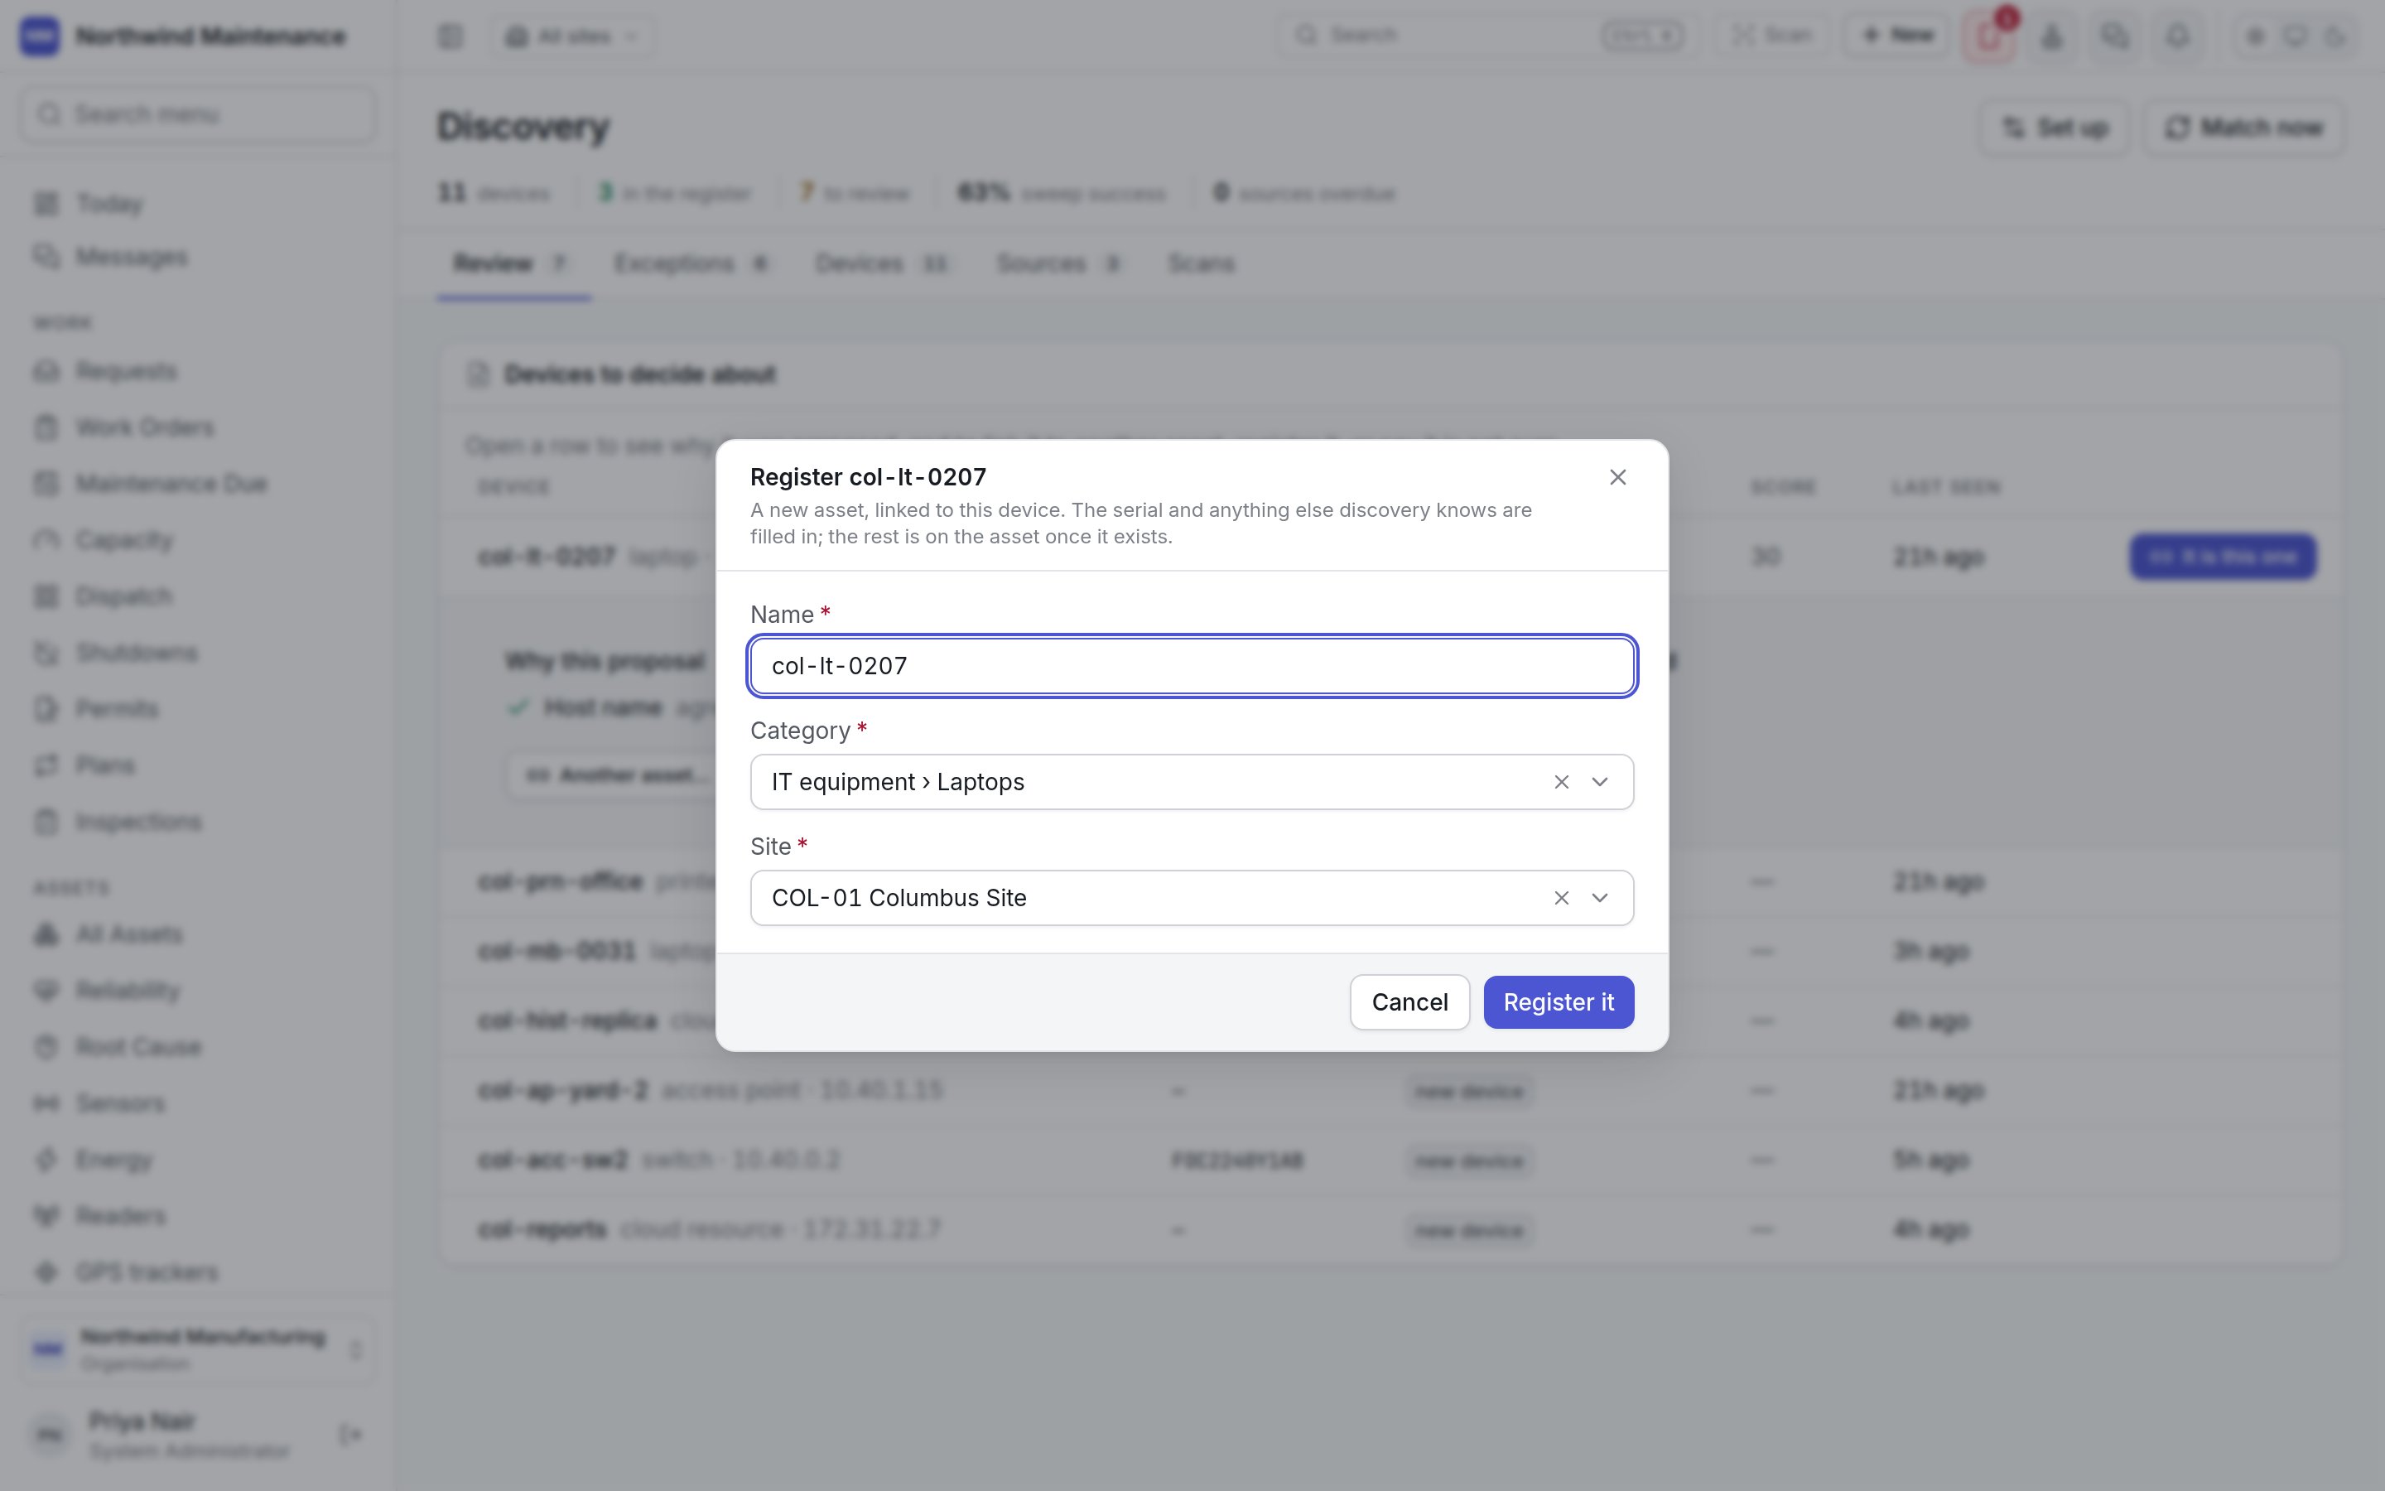Viewport: 2385px width, 1491px height.
Task: Open Work Orders in the sidebar
Action: (x=197, y=428)
